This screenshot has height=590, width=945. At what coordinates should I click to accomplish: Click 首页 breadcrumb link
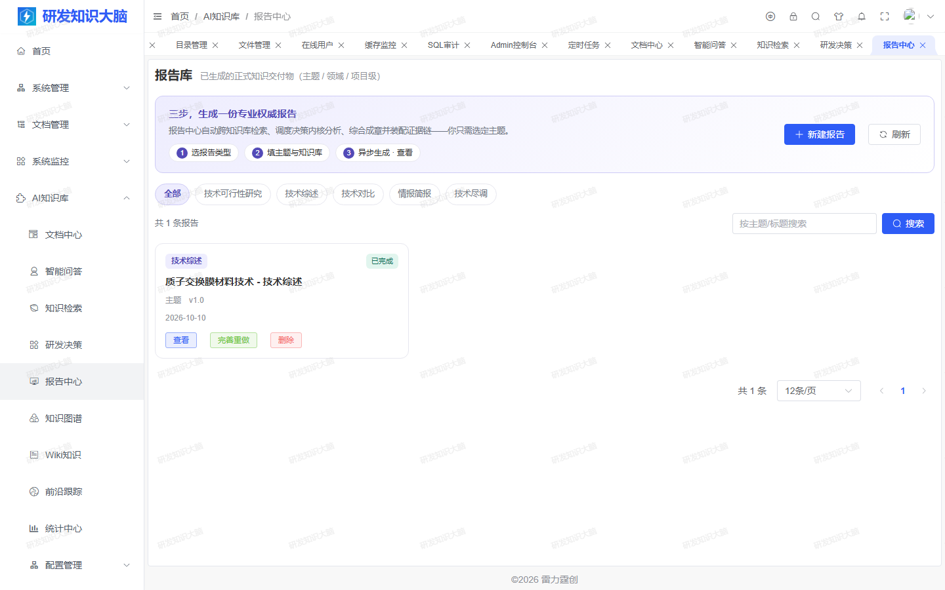(x=180, y=16)
